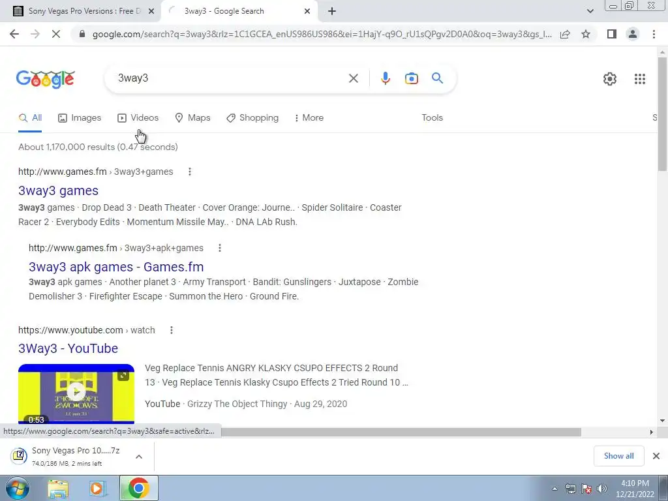
Task: Click the blue magnifier search button
Action: pos(437,78)
